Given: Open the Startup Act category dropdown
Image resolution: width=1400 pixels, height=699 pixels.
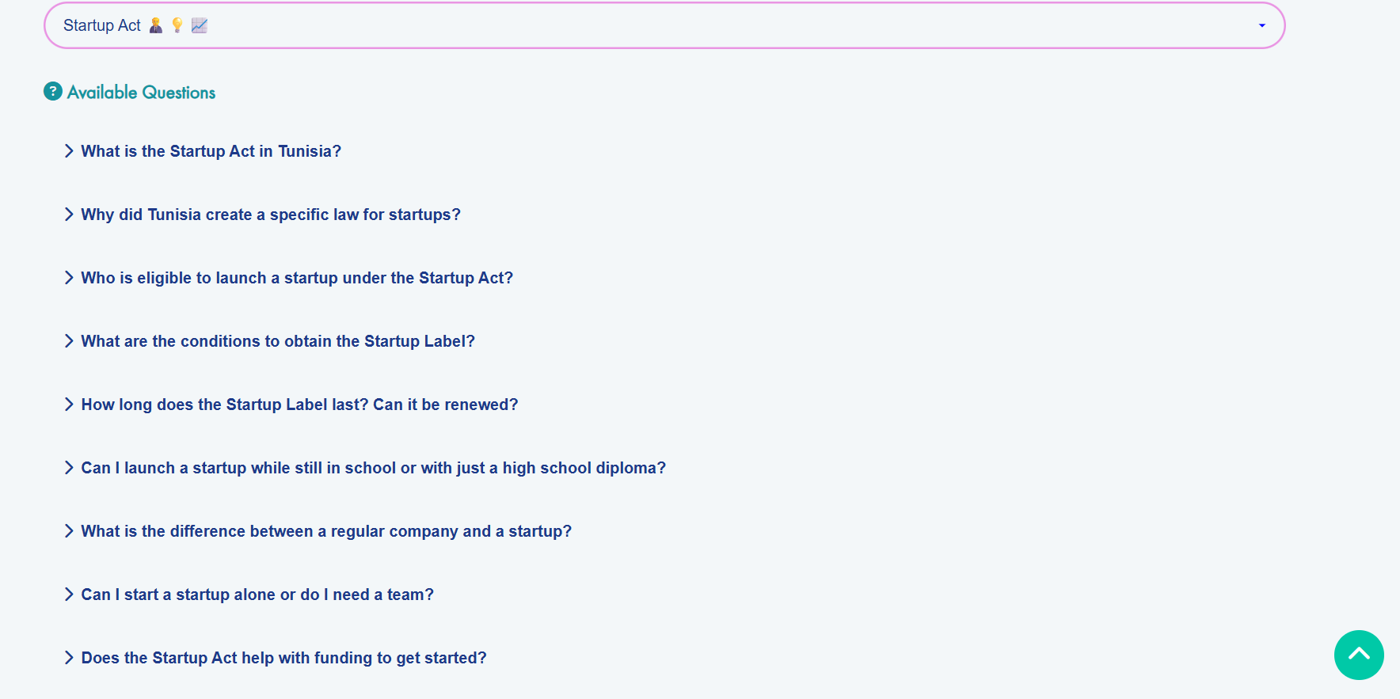Looking at the screenshot, I should (664, 25).
